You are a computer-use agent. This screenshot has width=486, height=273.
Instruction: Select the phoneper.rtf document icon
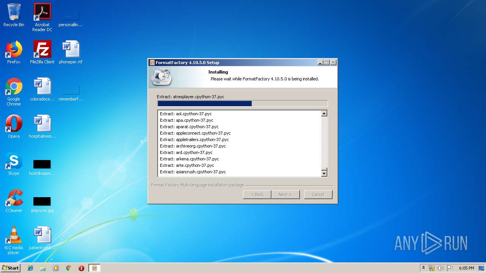(x=71, y=52)
